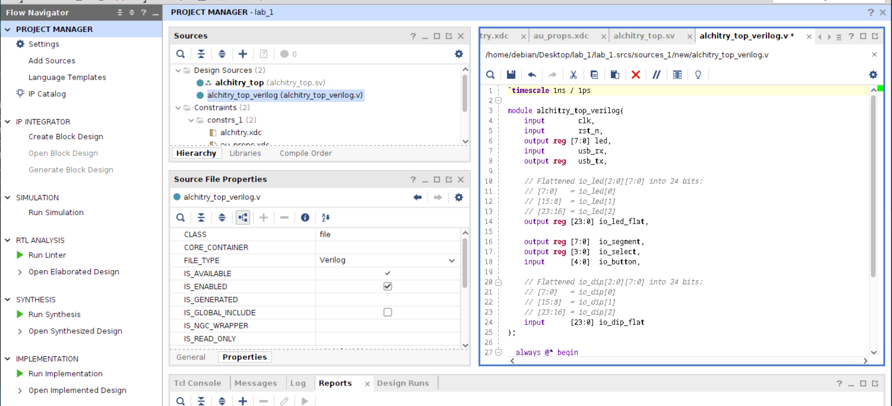This screenshot has height=406, width=892.
Task: Save the file with editor disk icon
Action: (511, 75)
